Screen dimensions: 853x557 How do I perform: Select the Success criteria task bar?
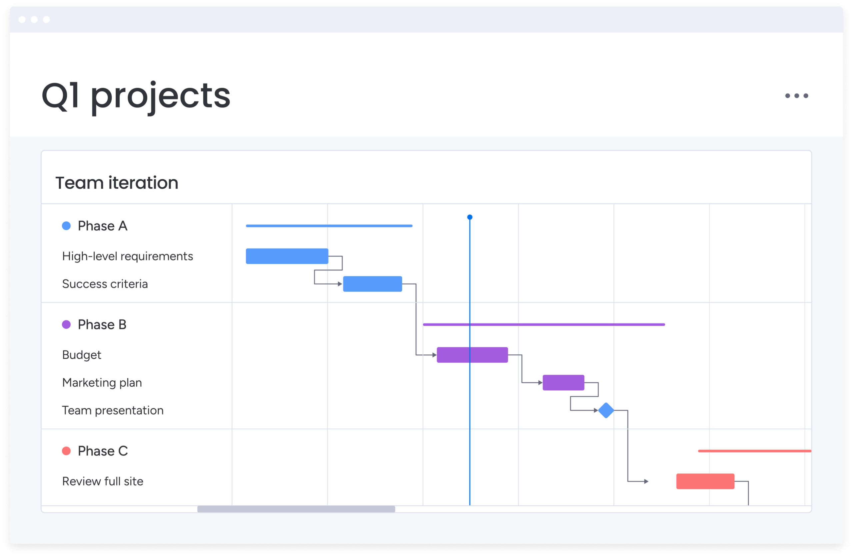click(373, 284)
